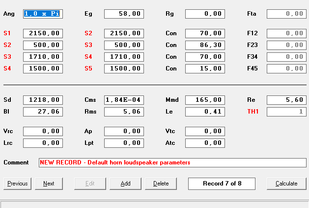Image resolution: width=309 pixels, height=208 pixels.
Task: Edit the Bl field 27,06
Action: coord(43,112)
